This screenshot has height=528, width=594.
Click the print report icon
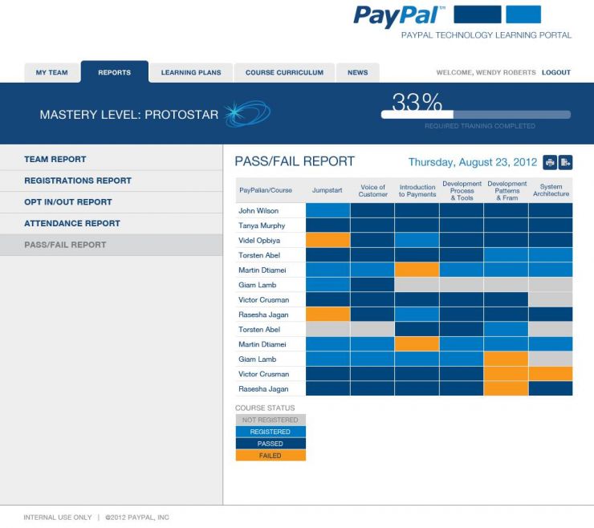tap(550, 162)
